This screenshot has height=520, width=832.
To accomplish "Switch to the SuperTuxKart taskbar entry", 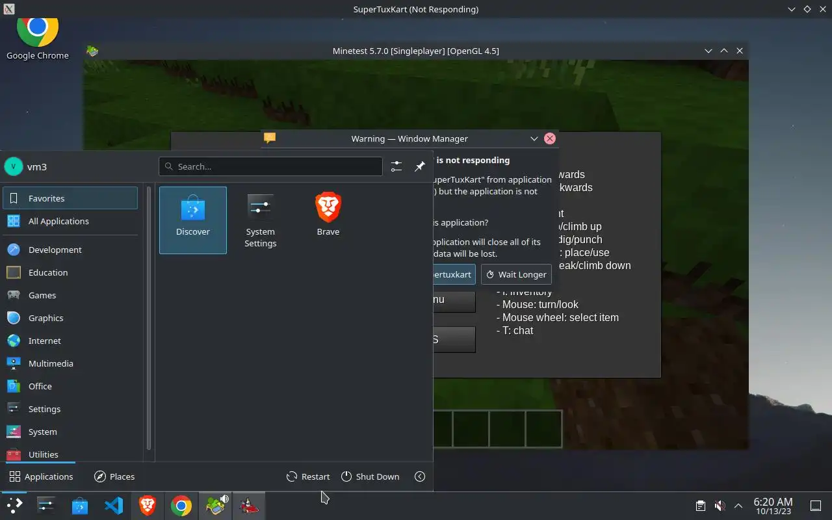I will [x=249, y=506].
